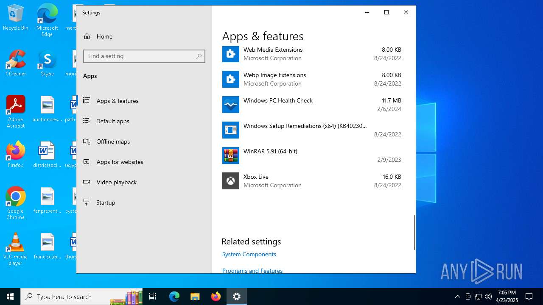This screenshot has width=543, height=305.
Task: Click the network icon in system tray
Action: [x=478, y=297]
